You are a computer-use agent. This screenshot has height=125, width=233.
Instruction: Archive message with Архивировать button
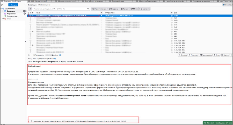coord(206,55)
